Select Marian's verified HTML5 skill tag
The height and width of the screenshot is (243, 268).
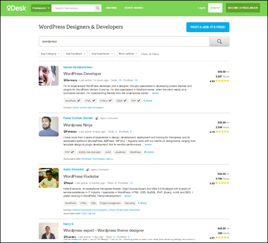point(106,101)
